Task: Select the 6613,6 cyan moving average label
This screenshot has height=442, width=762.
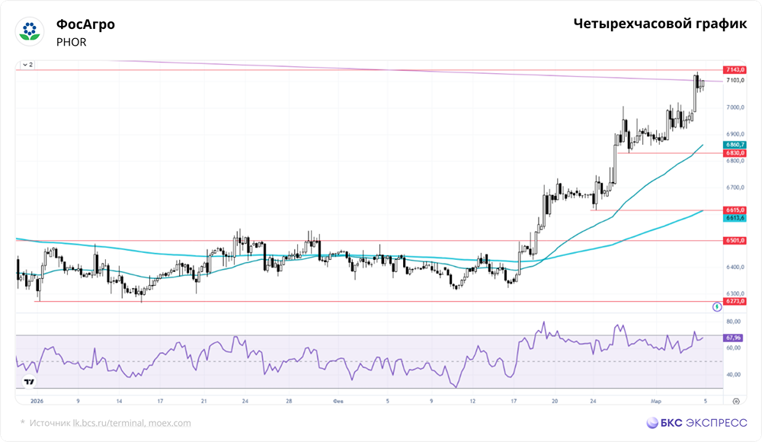Action: (735, 218)
